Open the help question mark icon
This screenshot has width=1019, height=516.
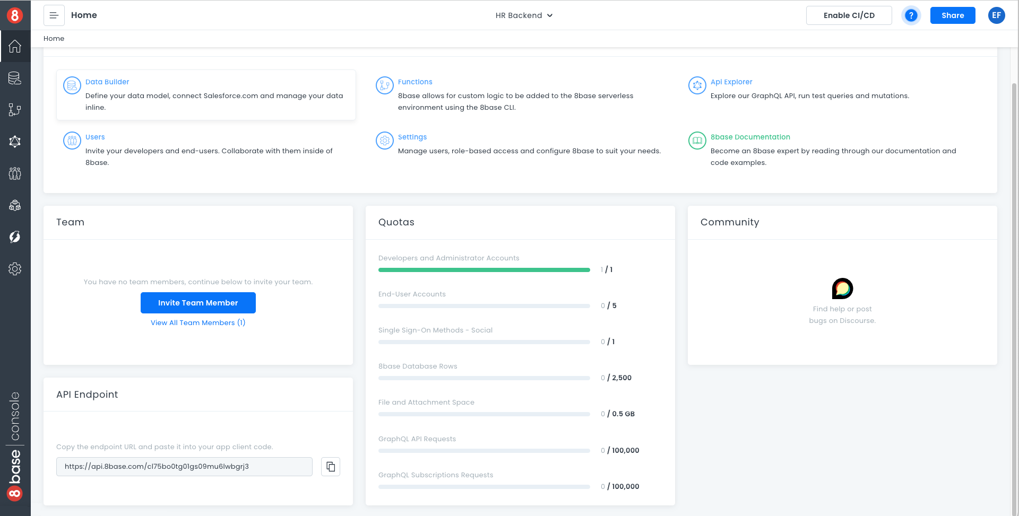pos(911,15)
